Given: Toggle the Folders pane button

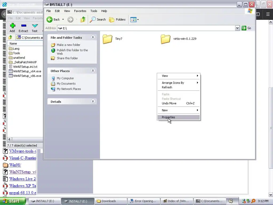Looking at the screenshot, I should [117, 19].
